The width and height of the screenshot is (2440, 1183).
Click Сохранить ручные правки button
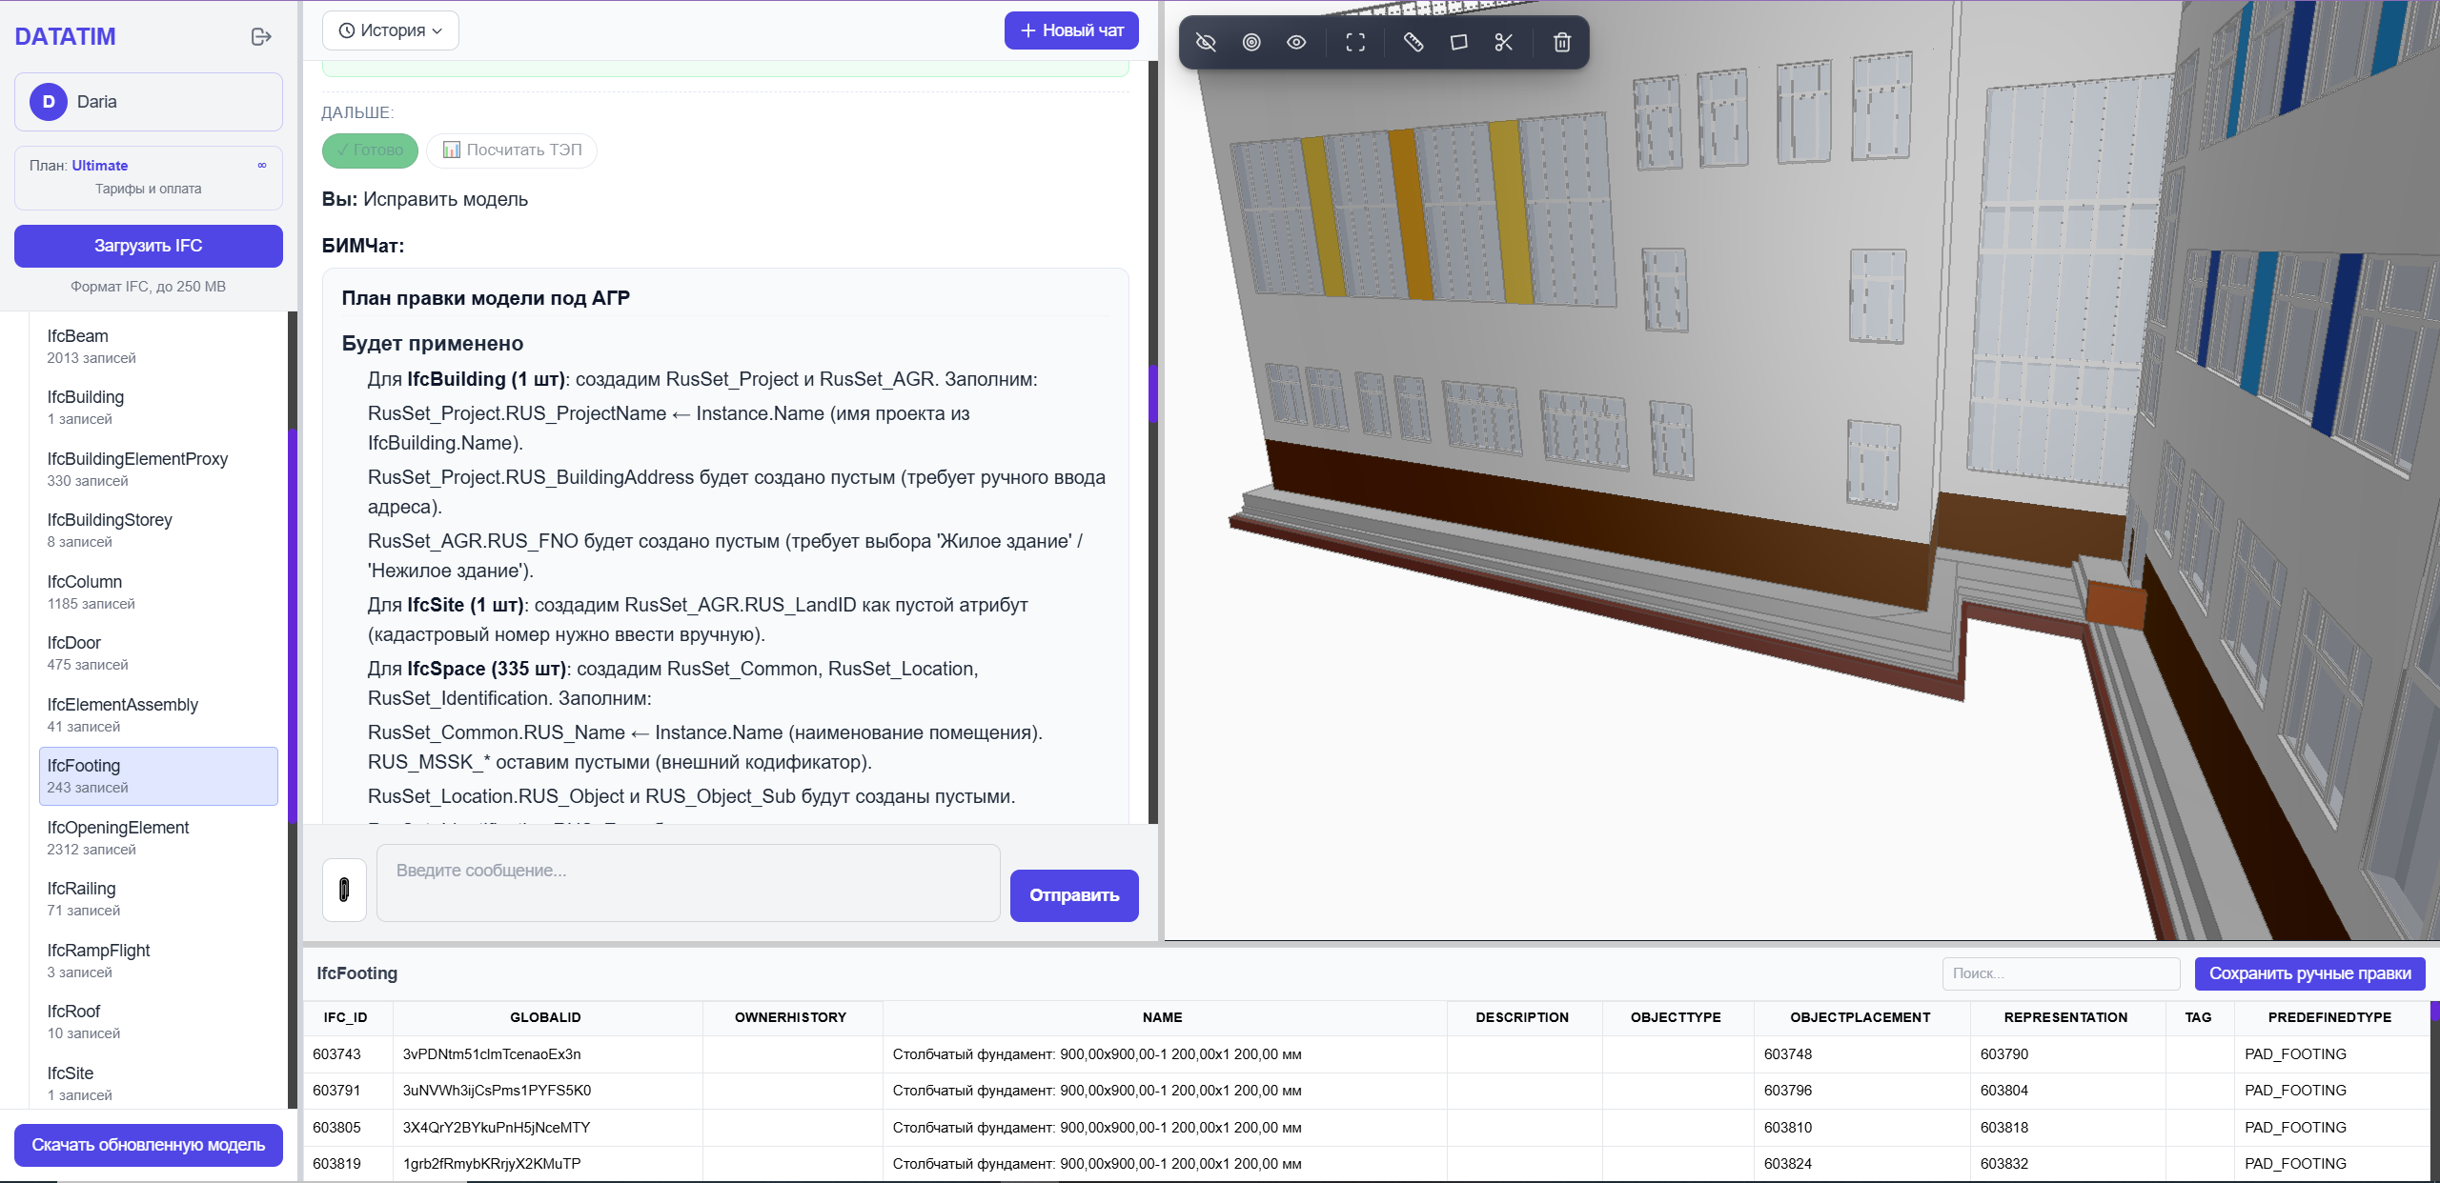pos(2310,973)
